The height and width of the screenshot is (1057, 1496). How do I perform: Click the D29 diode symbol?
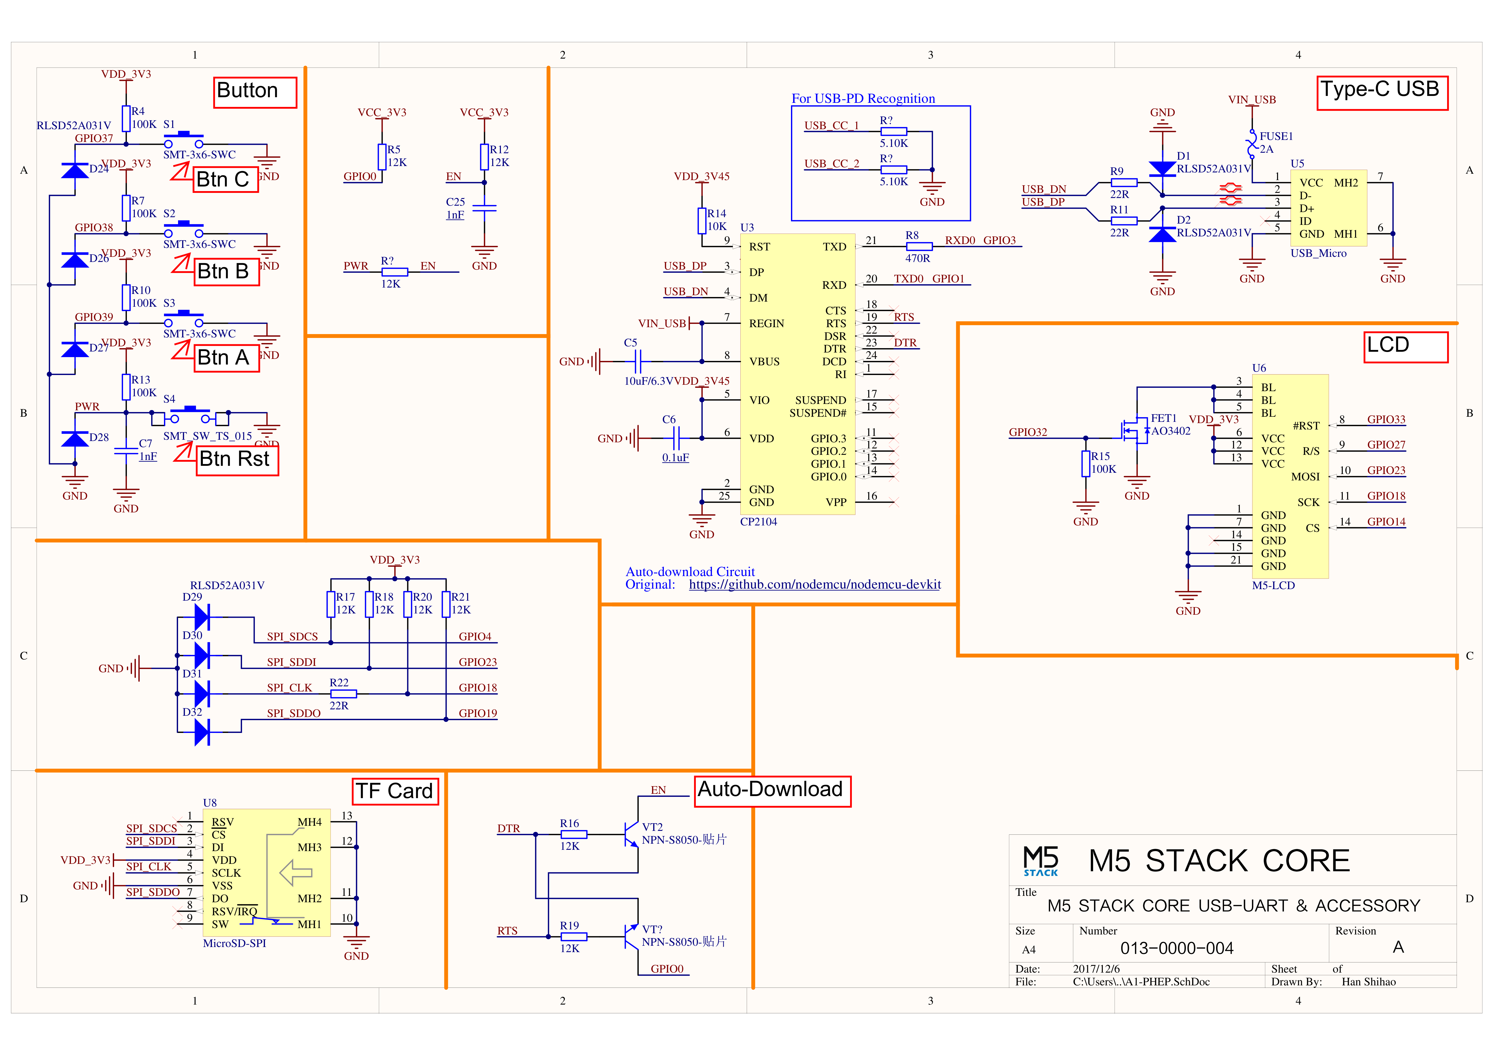coord(202,616)
